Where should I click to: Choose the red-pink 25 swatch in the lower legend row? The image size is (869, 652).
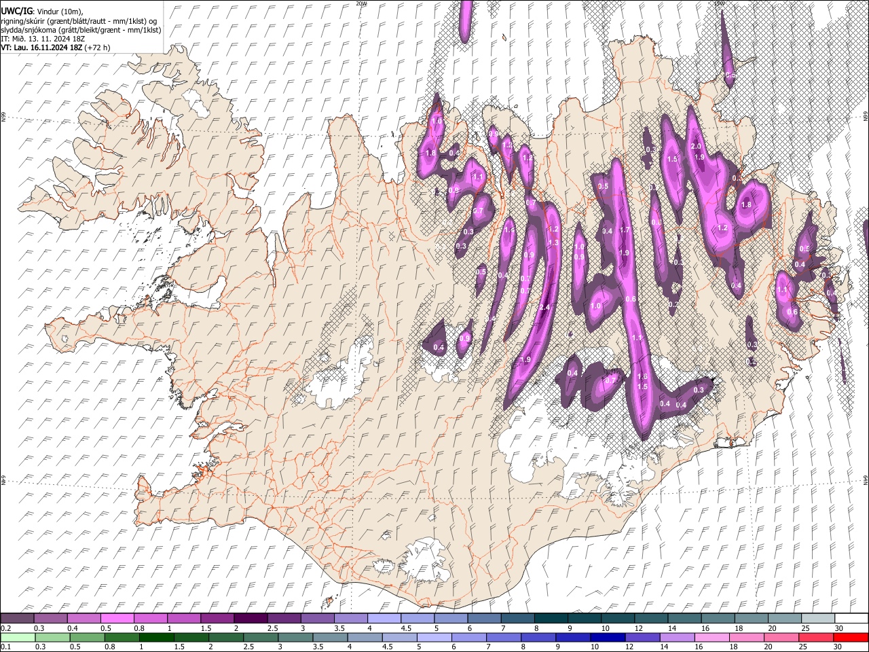pos(817,637)
